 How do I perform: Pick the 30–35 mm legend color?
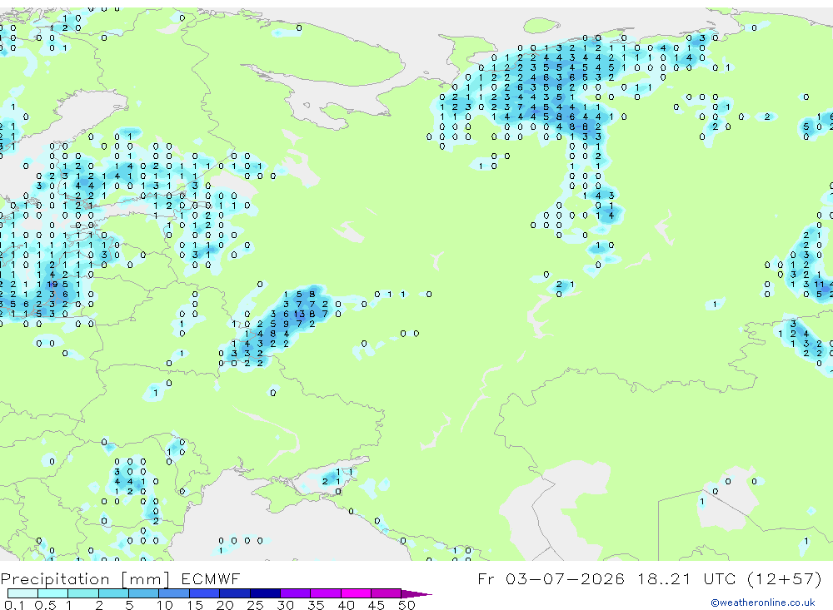click(x=296, y=593)
